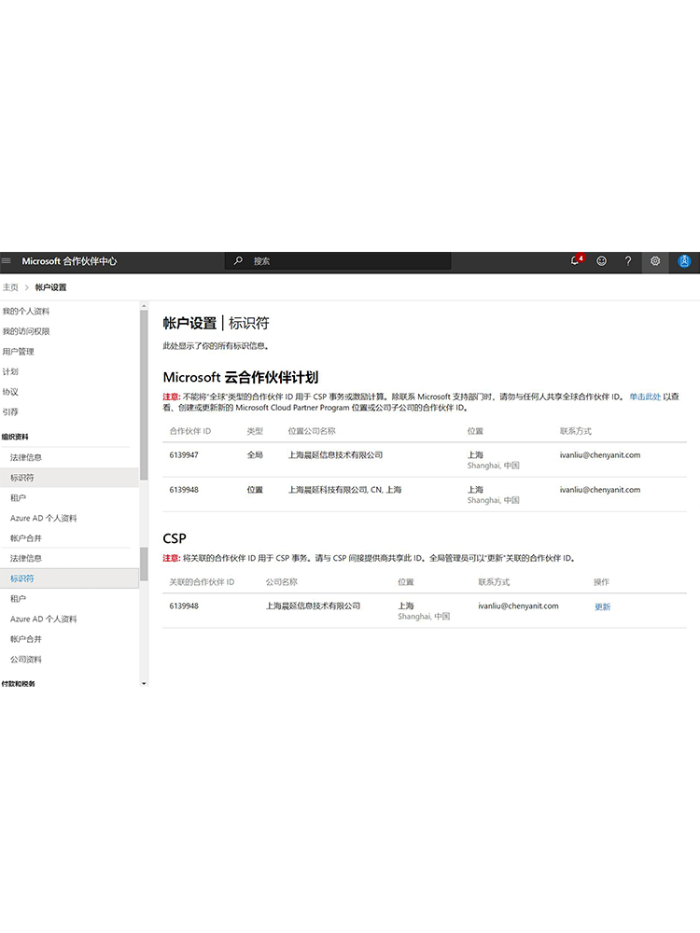
Task: Open 协议 in the sidebar
Action: coord(10,392)
